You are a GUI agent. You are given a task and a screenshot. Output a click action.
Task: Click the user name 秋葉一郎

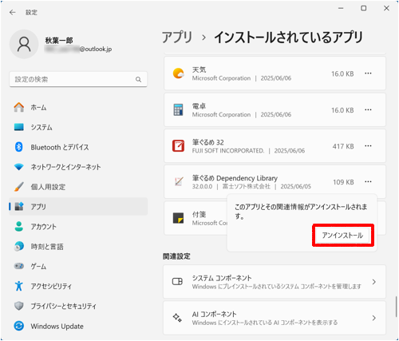click(59, 41)
